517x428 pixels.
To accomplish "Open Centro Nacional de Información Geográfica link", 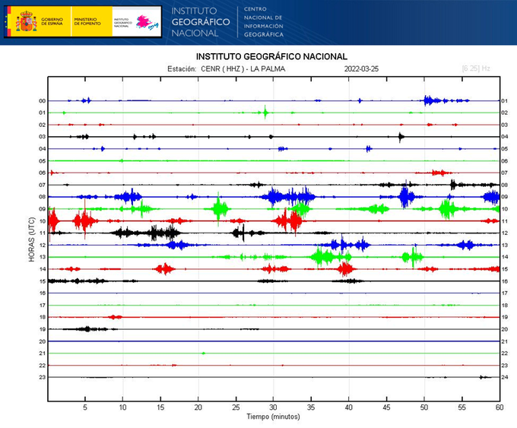I will (x=264, y=22).
